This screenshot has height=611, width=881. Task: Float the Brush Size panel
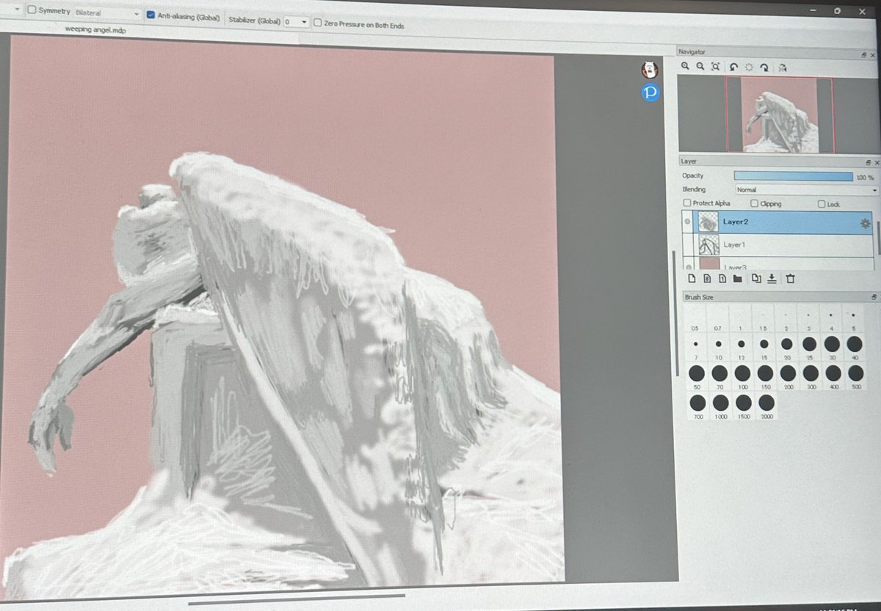click(874, 297)
